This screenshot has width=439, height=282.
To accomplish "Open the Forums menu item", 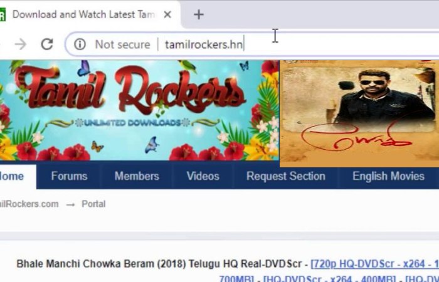I will [x=69, y=176].
